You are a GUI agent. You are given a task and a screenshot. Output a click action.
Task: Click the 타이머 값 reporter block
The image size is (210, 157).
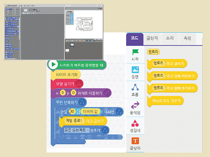point(90,112)
